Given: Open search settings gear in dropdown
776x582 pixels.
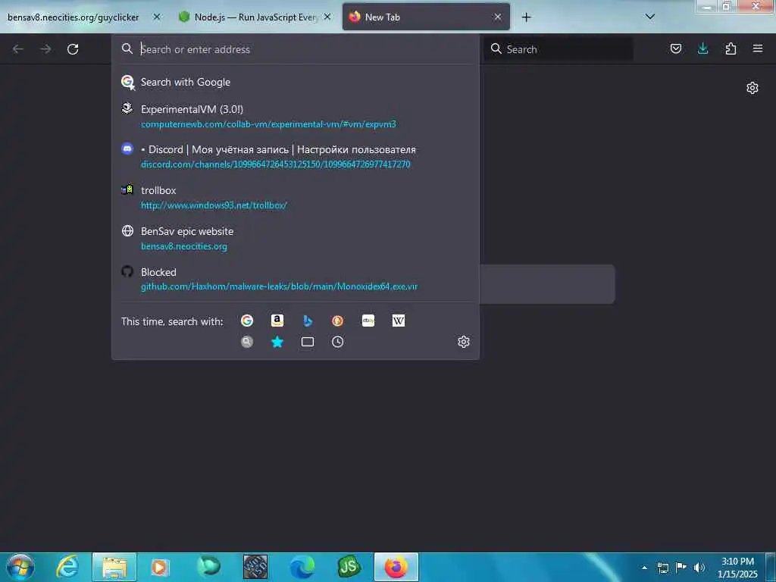Looking at the screenshot, I should pyautogui.click(x=464, y=342).
